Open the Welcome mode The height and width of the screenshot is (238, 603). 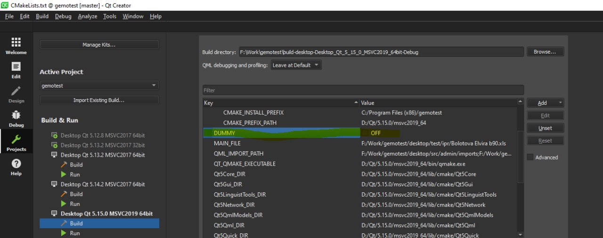[16, 46]
